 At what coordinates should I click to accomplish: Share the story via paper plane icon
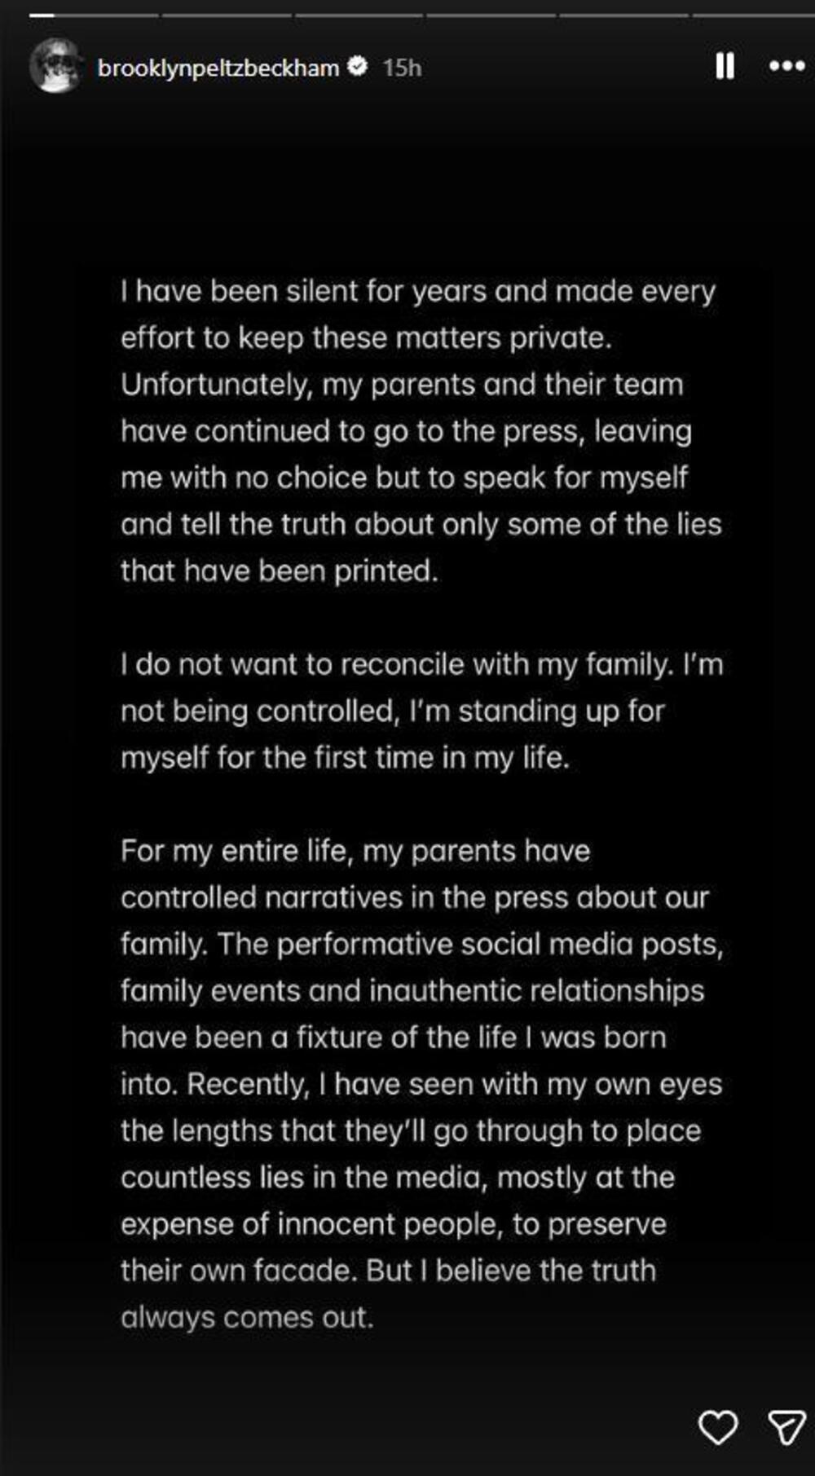[x=786, y=1427]
